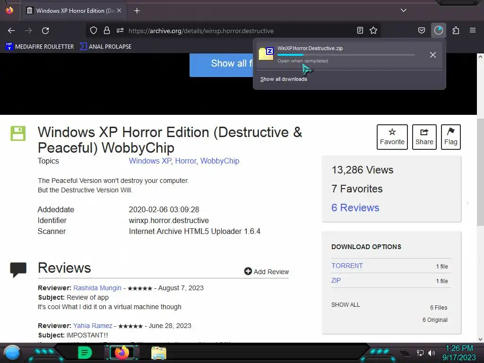Click the page vertical scrollbar thumb
484x363 pixels.
480,171
